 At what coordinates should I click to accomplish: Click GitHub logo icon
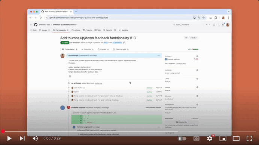[x=36, y=25]
